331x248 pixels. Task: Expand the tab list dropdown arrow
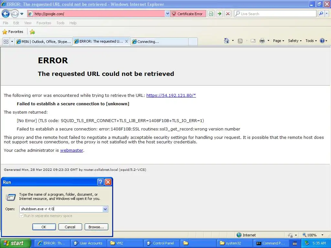pos(12,42)
